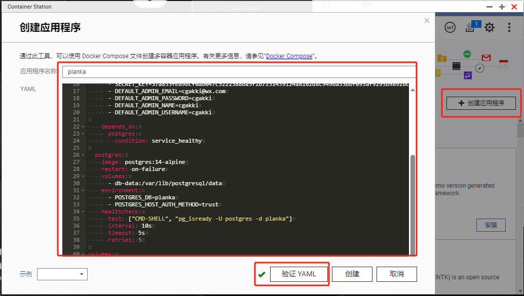
Task: Click the Create Application (创建应用程序) button in Container Station
Action: pyautogui.click(x=481, y=103)
